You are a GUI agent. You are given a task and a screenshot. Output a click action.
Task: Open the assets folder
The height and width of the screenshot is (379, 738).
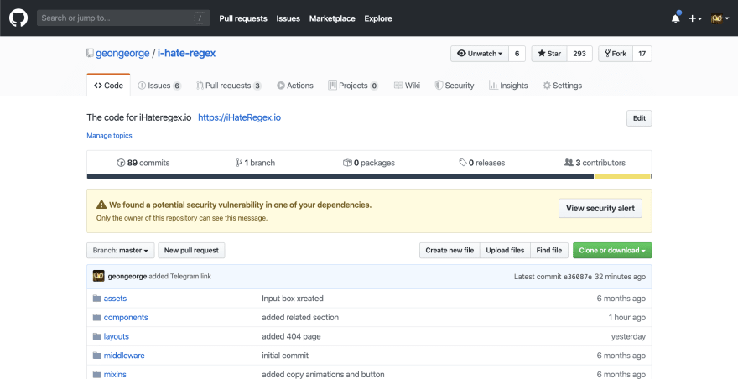pyautogui.click(x=115, y=299)
